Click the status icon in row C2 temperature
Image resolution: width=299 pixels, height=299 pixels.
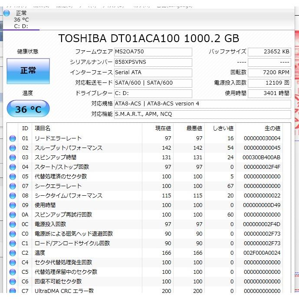13,253
